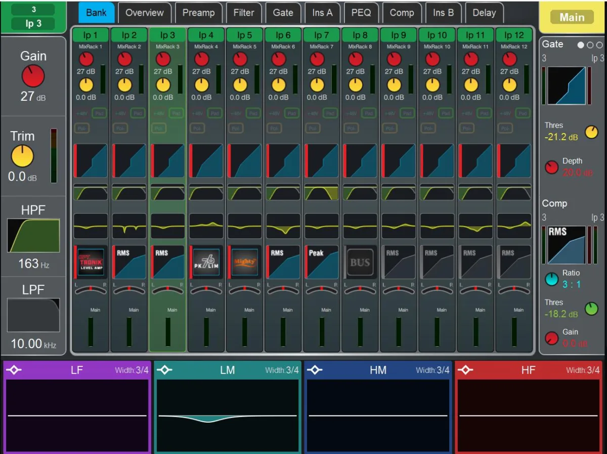Select the Ip 12 channel header
Image resolution: width=607 pixels, height=454 pixels.
(x=514, y=35)
